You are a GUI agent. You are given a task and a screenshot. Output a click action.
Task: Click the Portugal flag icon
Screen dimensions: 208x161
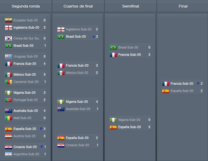click(x=8, y=100)
